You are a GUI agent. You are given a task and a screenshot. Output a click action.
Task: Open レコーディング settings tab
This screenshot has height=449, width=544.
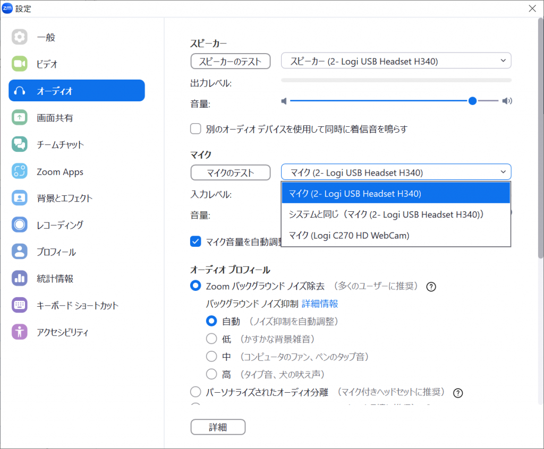pyautogui.click(x=76, y=225)
